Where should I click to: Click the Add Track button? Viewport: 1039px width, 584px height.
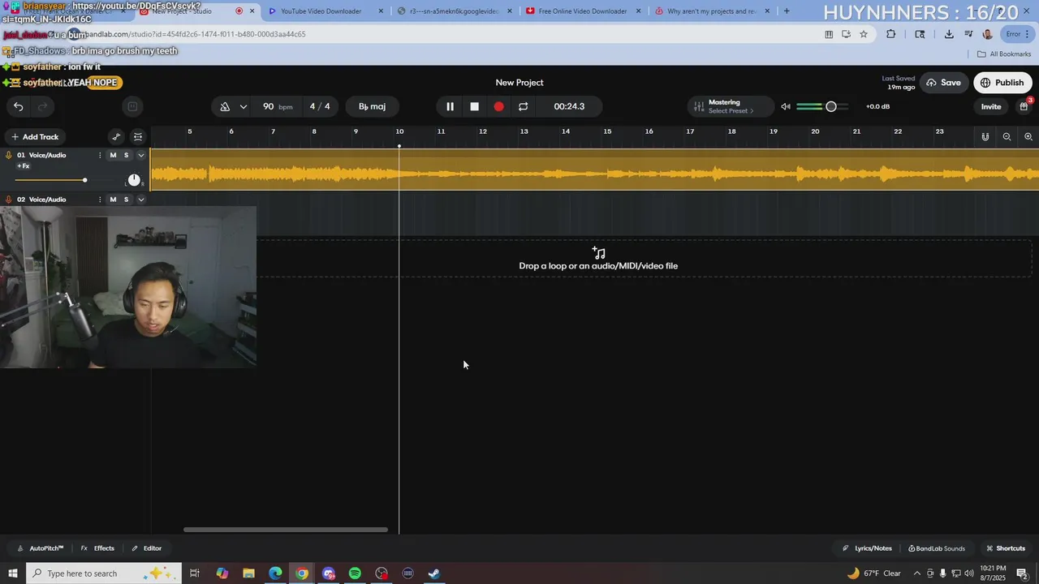click(x=35, y=137)
